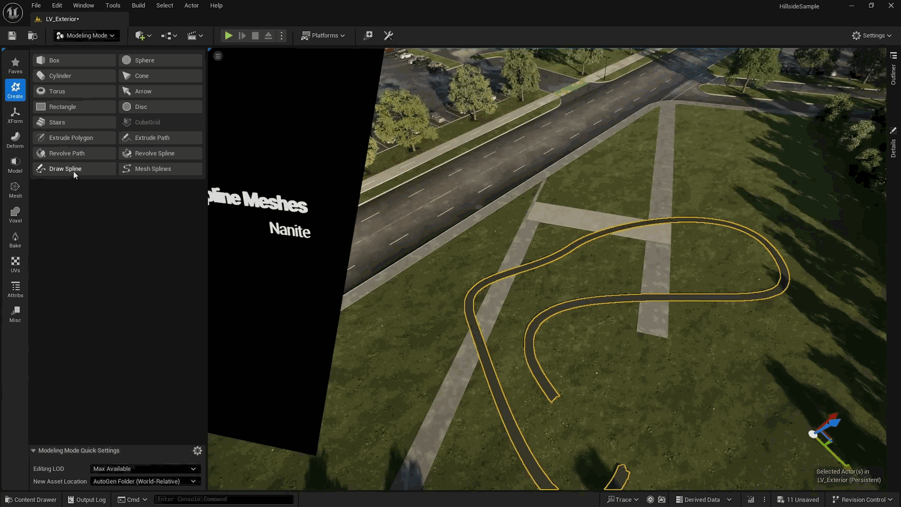Focus the console command input field
The image size is (901, 507).
point(224,499)
